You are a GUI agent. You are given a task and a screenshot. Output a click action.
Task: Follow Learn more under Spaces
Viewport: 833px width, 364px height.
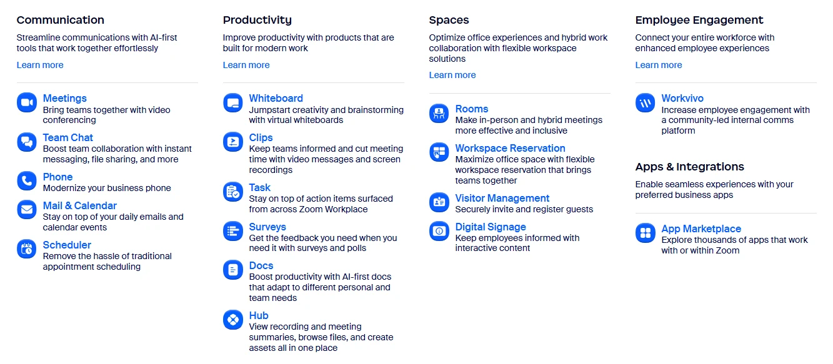pyautogui.click(x=452, y=75)
